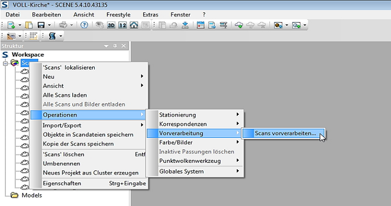The width and height of the screenshot is (391, 206).
Task: Select Umbenennen in the context menu
Action: [x=88, y=163]
